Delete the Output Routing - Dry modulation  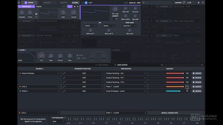point(197,73)
